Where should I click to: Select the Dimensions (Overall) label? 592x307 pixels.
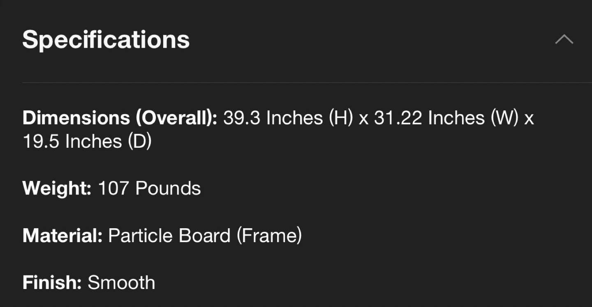(120, 118)
